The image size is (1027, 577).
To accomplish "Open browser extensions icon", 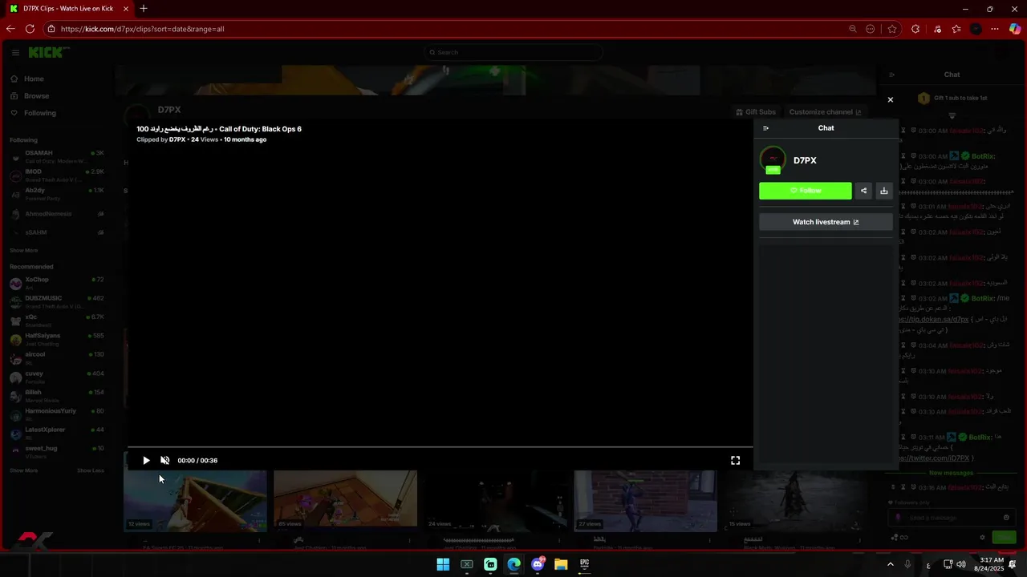I will pos(915,29).
